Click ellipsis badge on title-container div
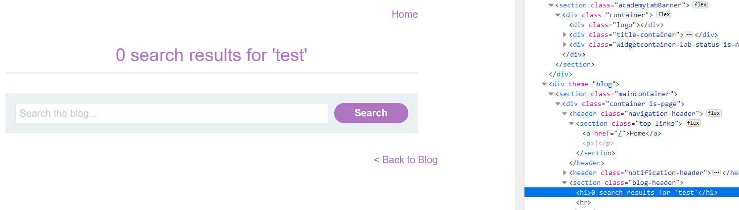This screenshot has height=210, width=739. (x=689, y=35)
